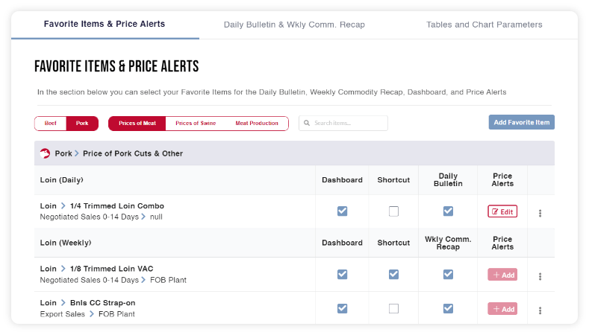Uncheck Dashboard for 1/4 Trimmed Loin Combo
Viewport: 589px width, 335px height.
coord(342,211)
